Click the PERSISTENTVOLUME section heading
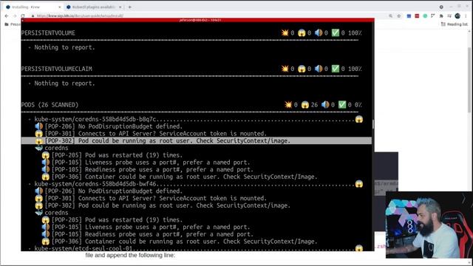The height and width of the screenshot is (266, 473). click(x=48, y=33)
